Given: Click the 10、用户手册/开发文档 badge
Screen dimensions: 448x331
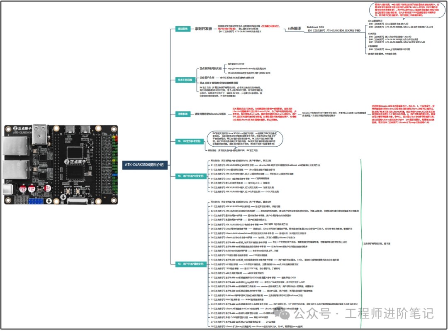Looking at the screenshot, I should 191,176.
